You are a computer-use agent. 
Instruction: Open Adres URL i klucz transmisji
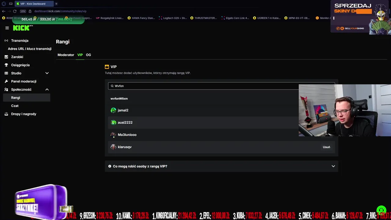tap(30, 49)
